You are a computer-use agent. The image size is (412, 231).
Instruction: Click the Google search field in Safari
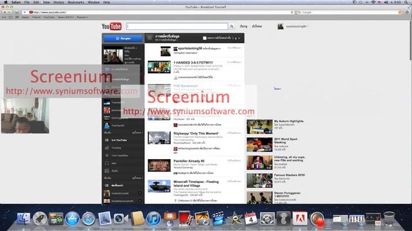[349, 12]
